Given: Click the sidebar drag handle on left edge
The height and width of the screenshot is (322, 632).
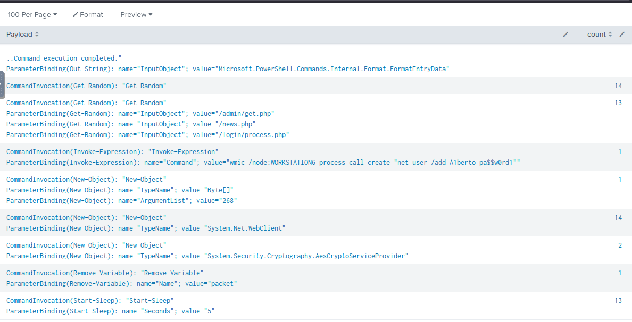Looking at the screenshot, I should click(2, 85).
